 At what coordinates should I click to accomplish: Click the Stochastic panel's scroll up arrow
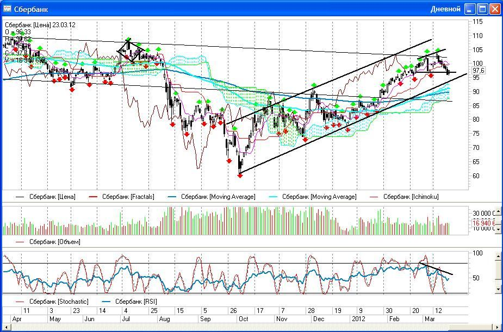(499, 256)
